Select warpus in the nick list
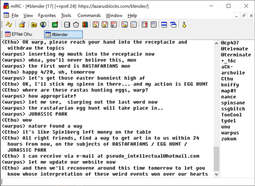Viewport: 255px width, 186px height. click(230, 133)
